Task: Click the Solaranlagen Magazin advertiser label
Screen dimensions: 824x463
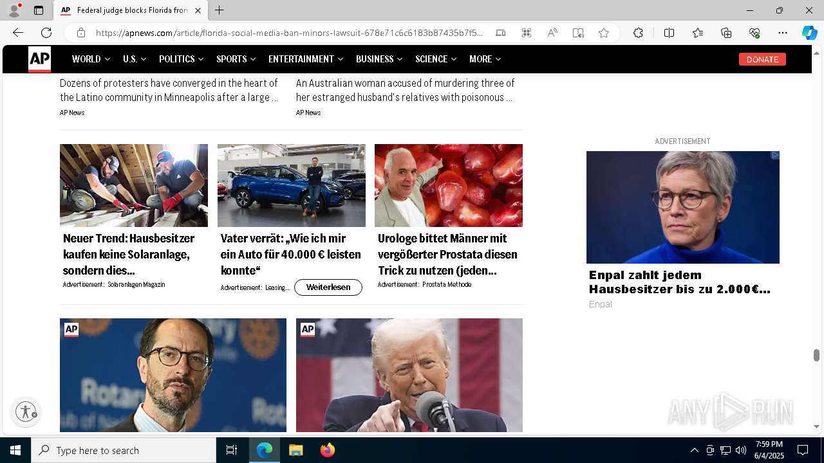Action: point(136,284)
